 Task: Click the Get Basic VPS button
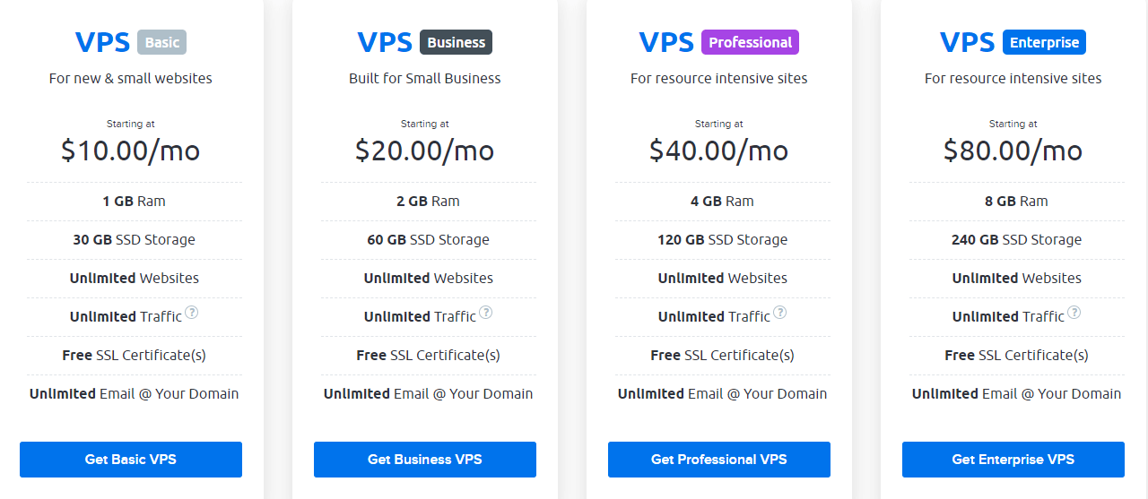pyautogui.click(x=131, y=460)
